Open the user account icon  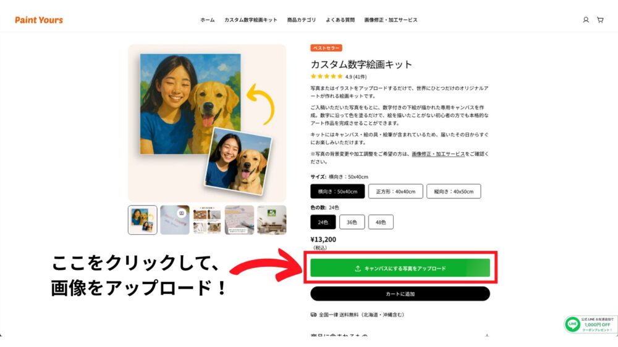coord(586,20)
